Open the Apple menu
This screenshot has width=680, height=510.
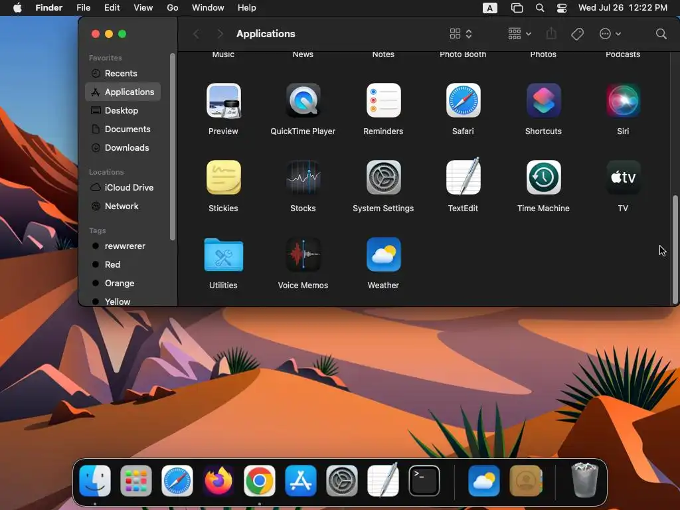click(17, 8)
